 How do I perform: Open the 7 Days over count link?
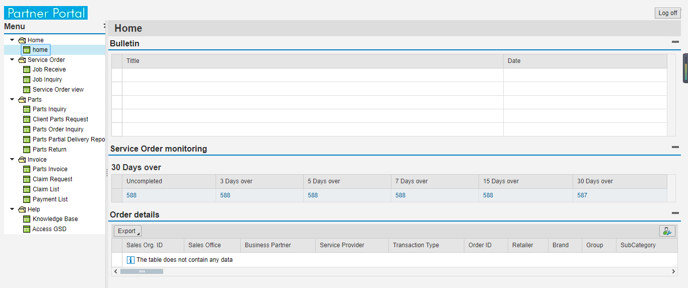tap(400, 195)
